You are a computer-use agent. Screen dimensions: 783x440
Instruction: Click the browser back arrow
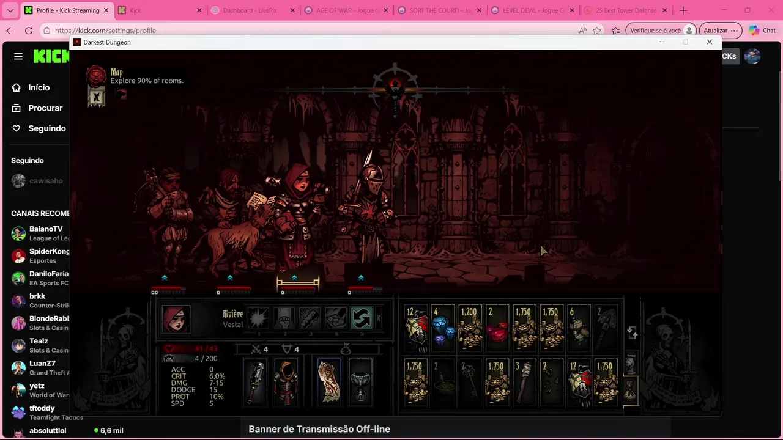10,31
